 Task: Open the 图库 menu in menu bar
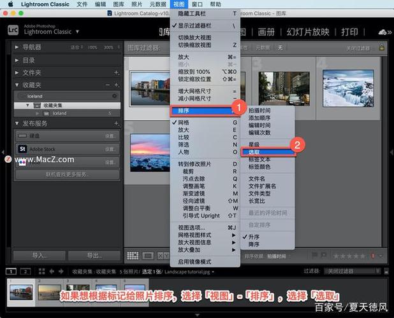pos(119,4)
